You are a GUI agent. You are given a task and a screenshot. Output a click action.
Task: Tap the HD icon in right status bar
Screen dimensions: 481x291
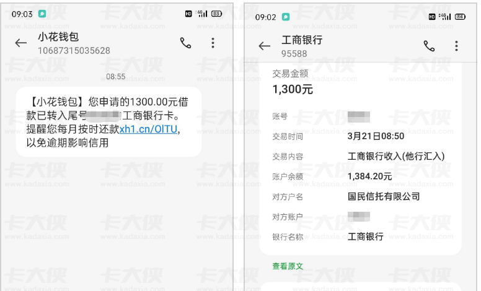[432, 17]
